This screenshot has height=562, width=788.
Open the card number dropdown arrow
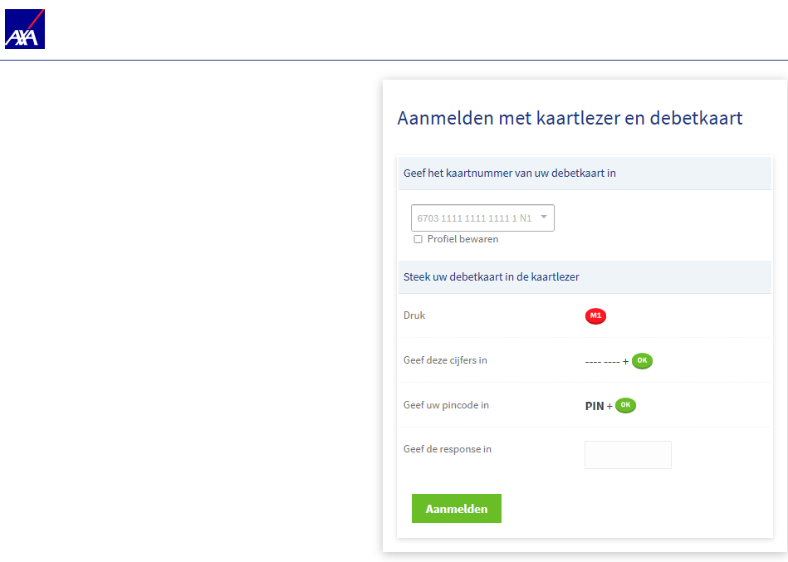(544, 217)
